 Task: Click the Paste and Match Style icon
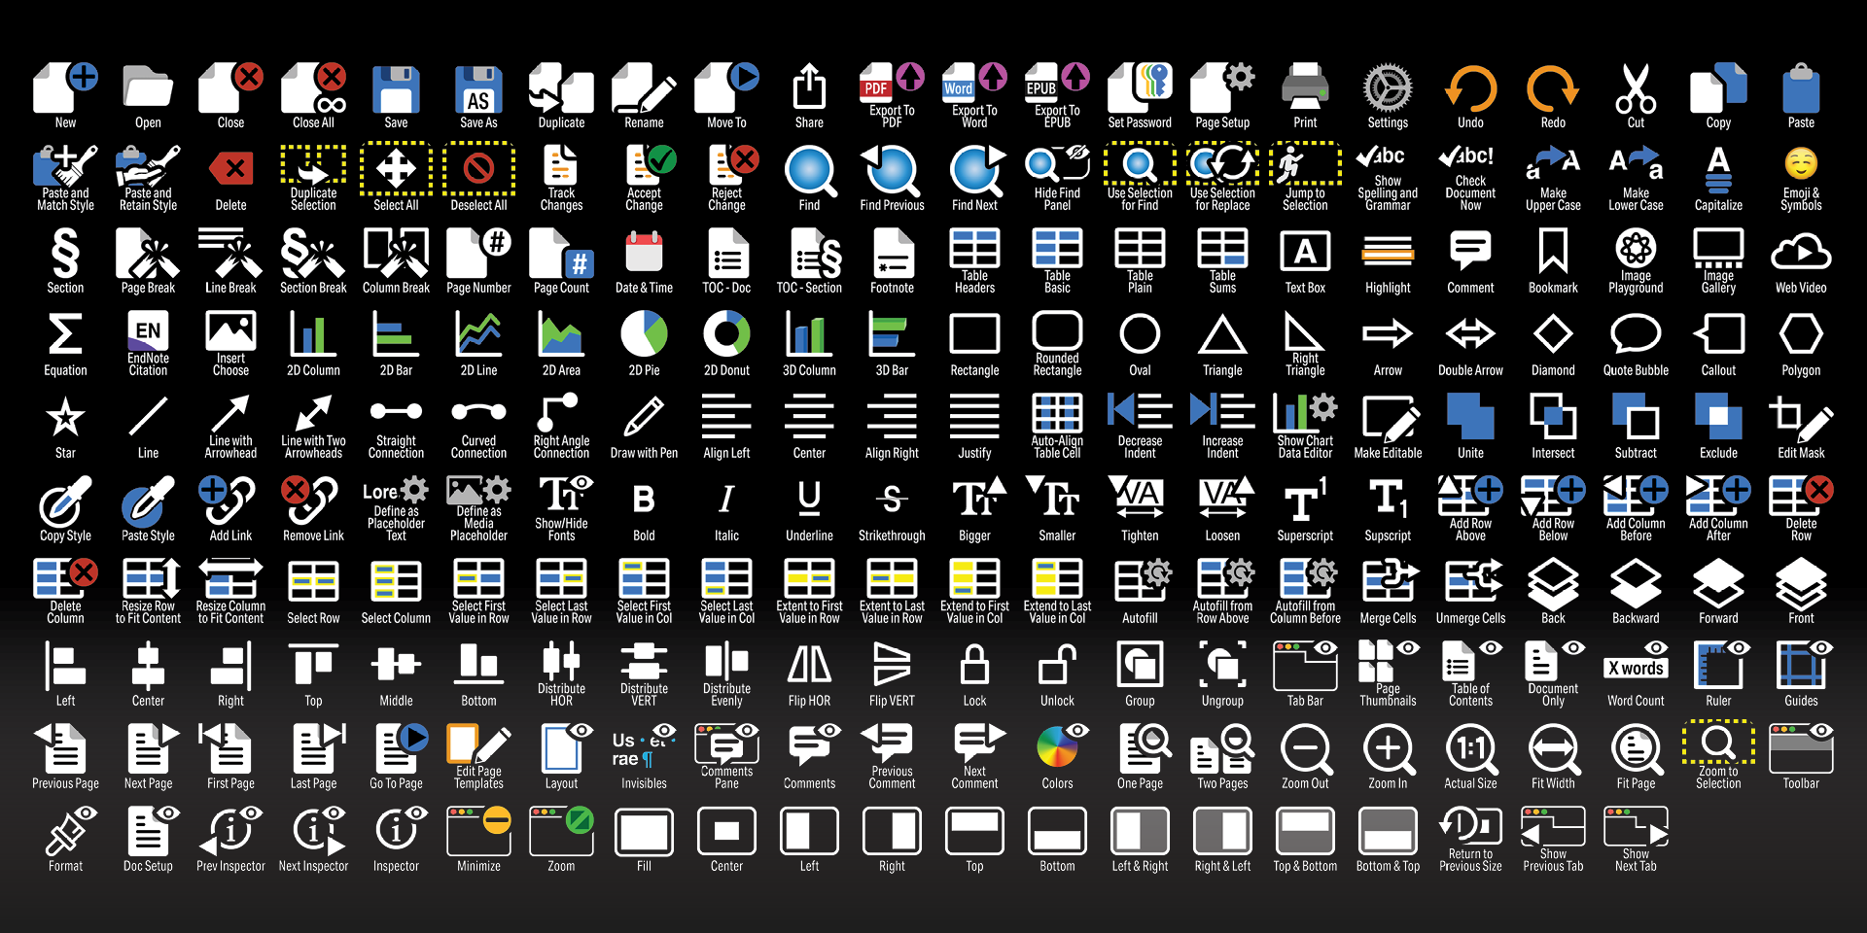coord(65,165)
